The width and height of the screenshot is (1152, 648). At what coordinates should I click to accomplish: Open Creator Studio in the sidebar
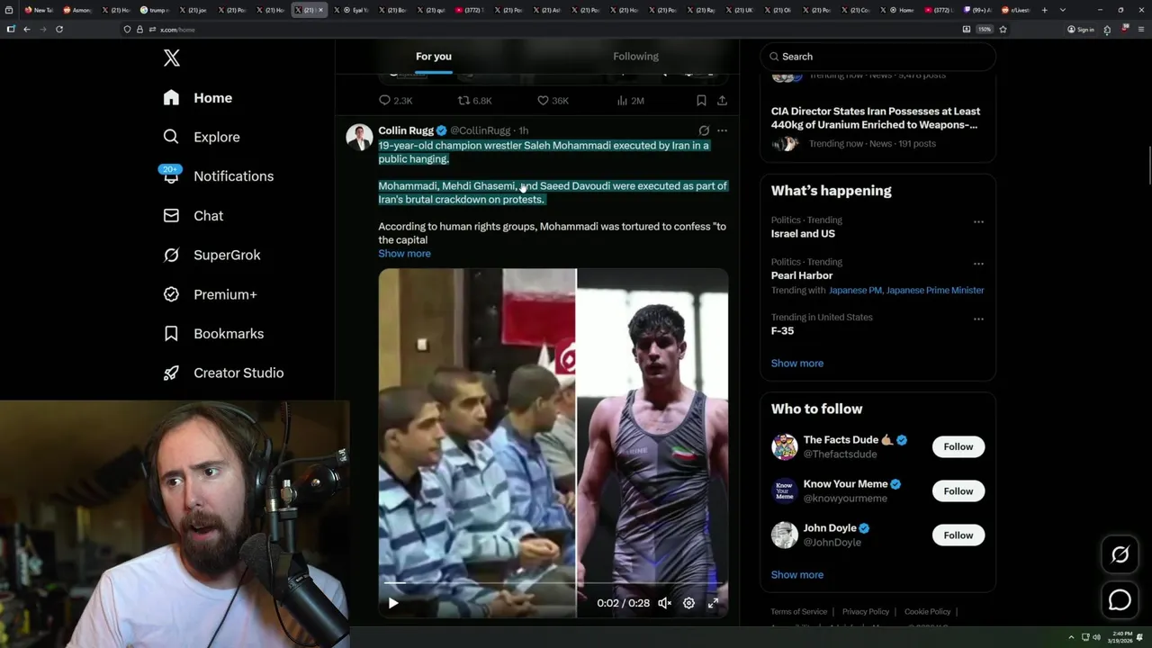point(224,373)
